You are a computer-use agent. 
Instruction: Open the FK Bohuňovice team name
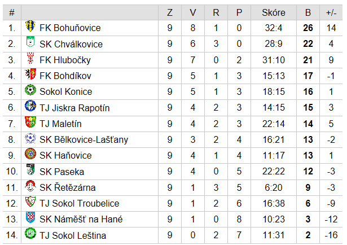tap(70, 28)
